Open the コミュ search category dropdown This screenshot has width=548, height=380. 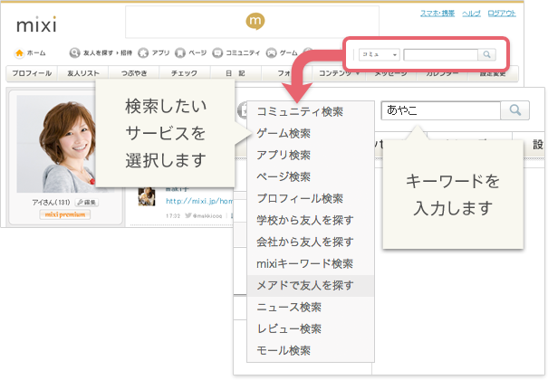(380, 54)
